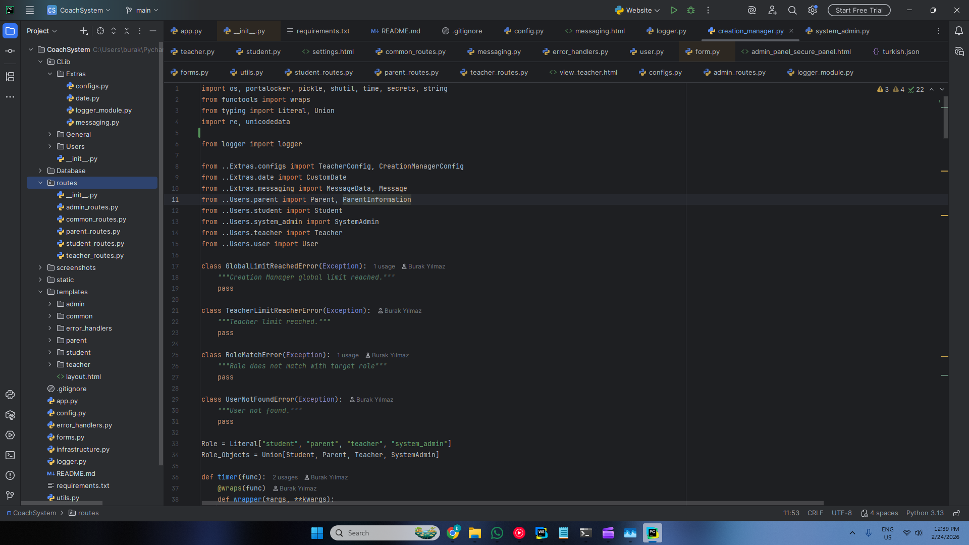Viewport: 969px width, 545px height.
Task: Expand the Database folder
Action: (40, 171)
